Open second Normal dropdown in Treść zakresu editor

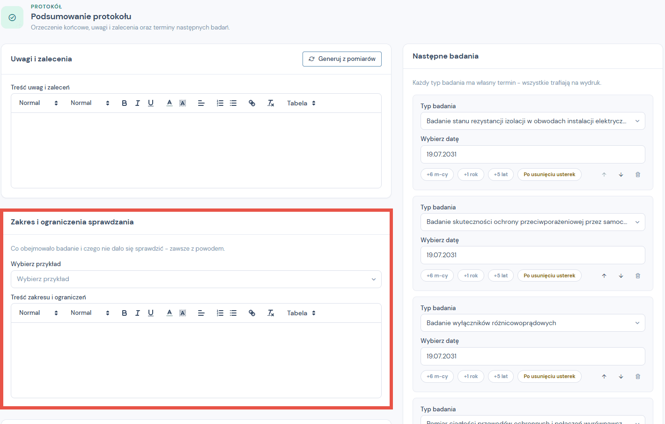coord(90,313)
